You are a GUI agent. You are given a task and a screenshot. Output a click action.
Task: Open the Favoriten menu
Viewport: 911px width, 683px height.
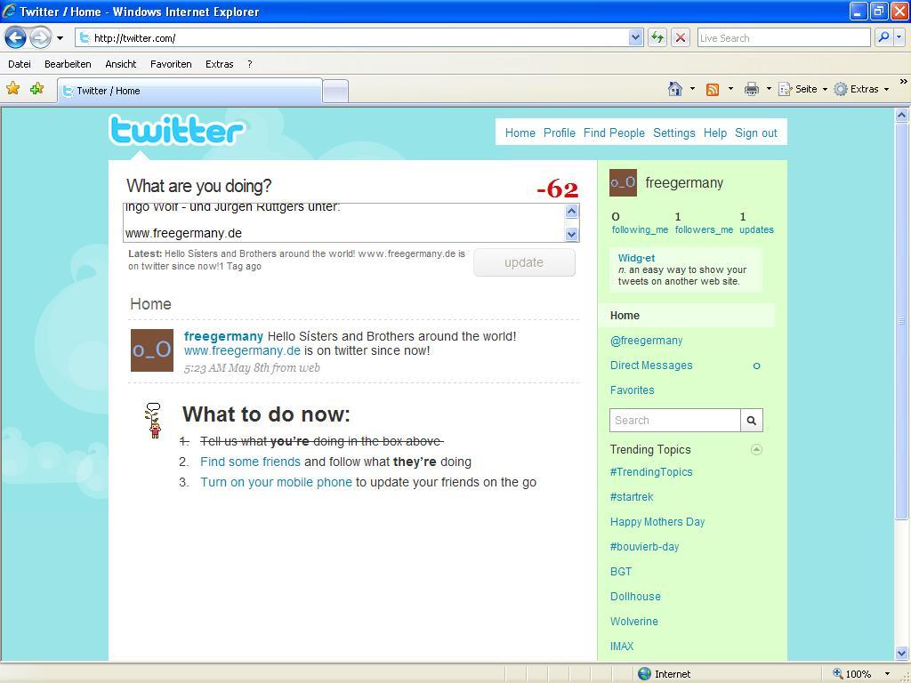(x=171, y=64)
